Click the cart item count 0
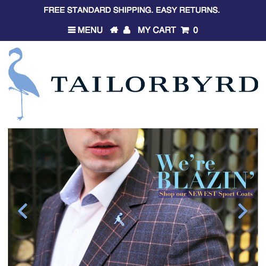 tap(195, 30)
